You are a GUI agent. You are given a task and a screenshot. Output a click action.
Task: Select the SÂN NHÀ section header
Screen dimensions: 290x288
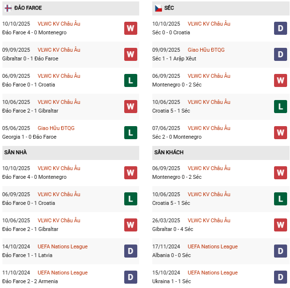pyautogui.click(x=15, y=152)
